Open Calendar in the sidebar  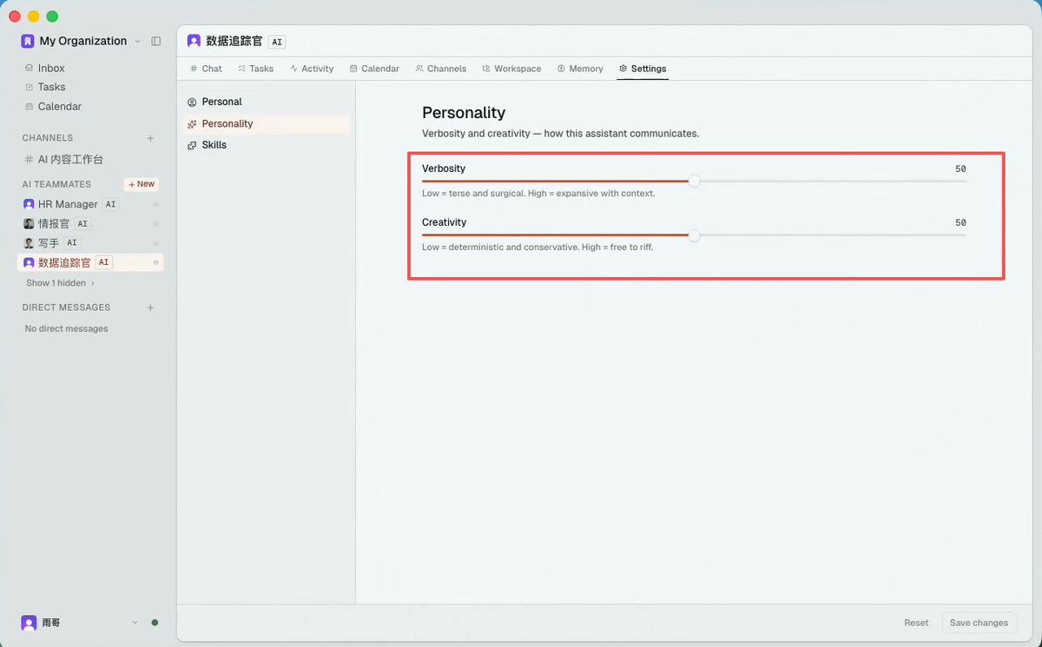(x=59, y=106)
